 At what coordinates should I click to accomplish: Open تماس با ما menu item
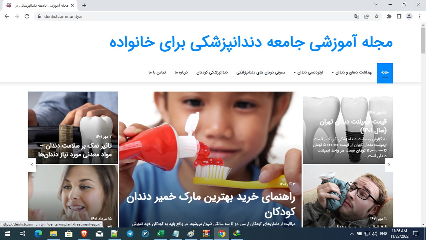(x=157, y=72)
